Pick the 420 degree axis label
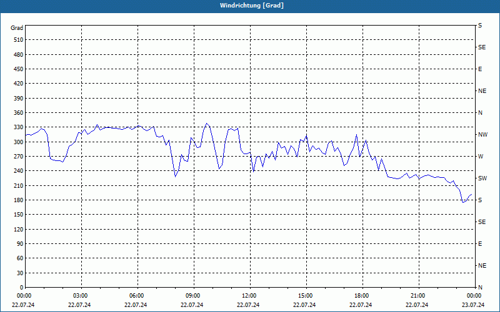Screen dimensions: 500x312 [x=18, y=84]
